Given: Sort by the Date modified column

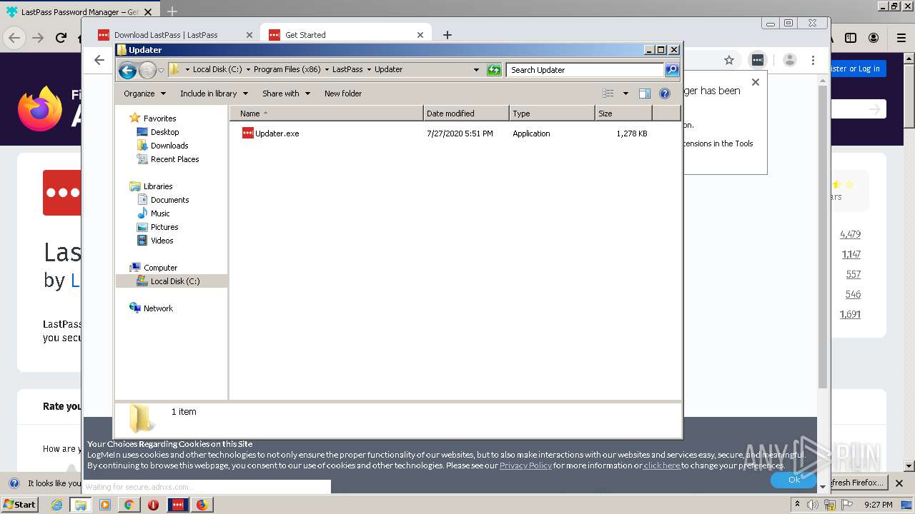Looking at the screenshot, I should tap(466, 114).
